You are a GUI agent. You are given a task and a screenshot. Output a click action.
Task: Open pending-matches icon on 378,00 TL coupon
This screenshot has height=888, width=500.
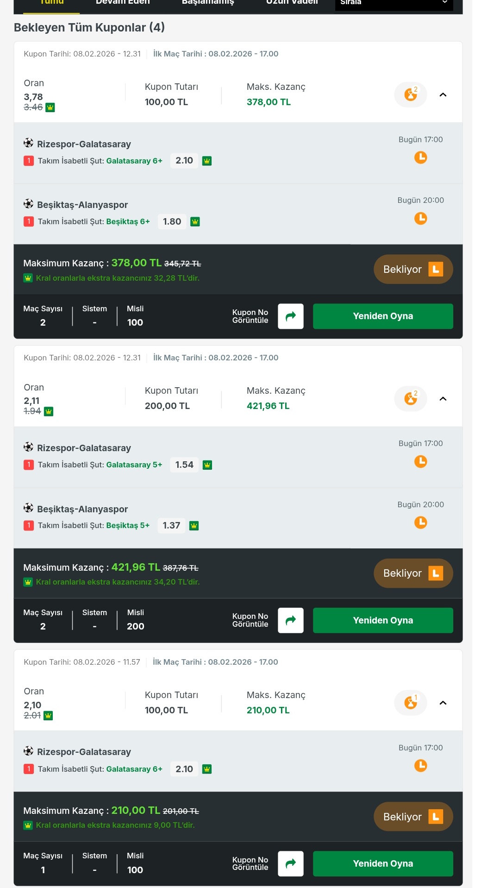[410, 94]
